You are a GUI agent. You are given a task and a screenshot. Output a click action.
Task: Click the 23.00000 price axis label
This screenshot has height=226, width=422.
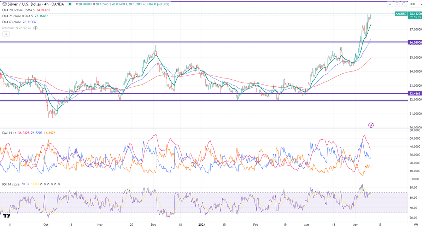pyautogui.click(x=415, y=85)
